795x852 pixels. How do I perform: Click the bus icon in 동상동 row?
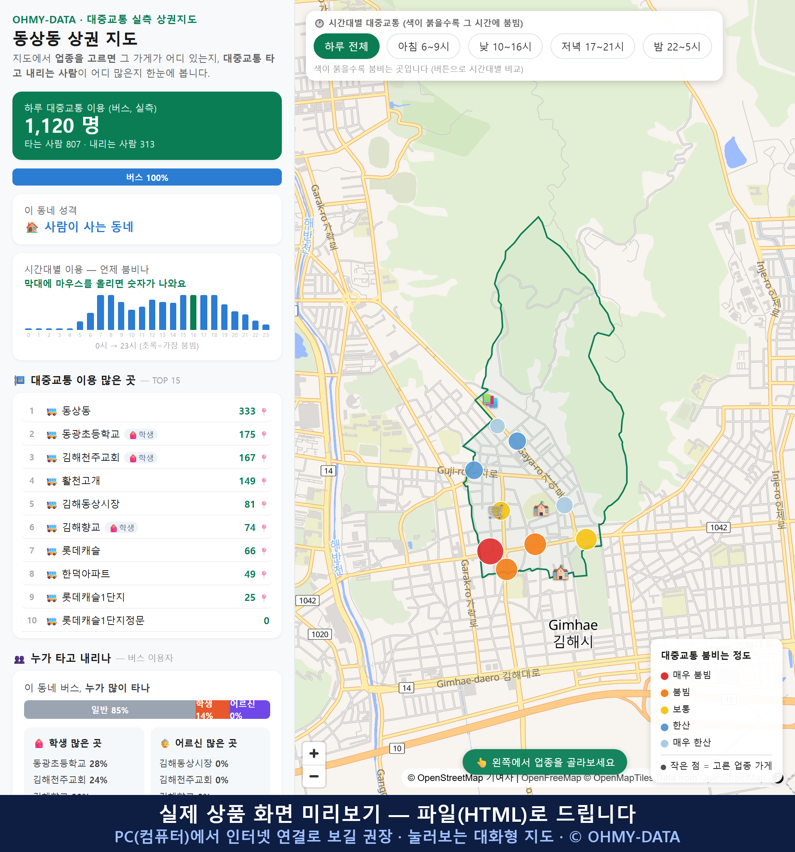click(51, 411)
